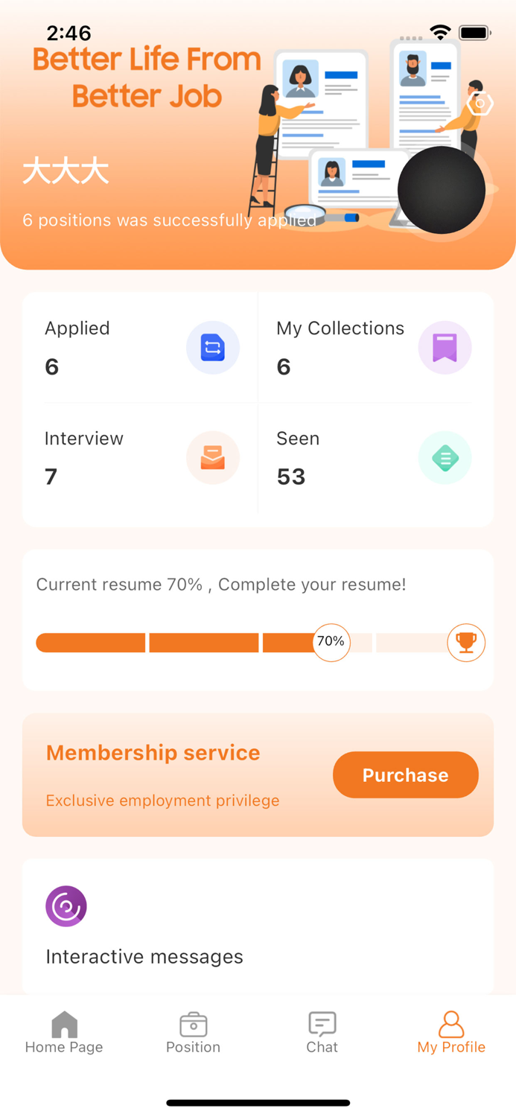Image resolution: width=516 pixels, height=1117 pixels.
Task: Click the Seen diamond icon
Action: tap(445, 457)
